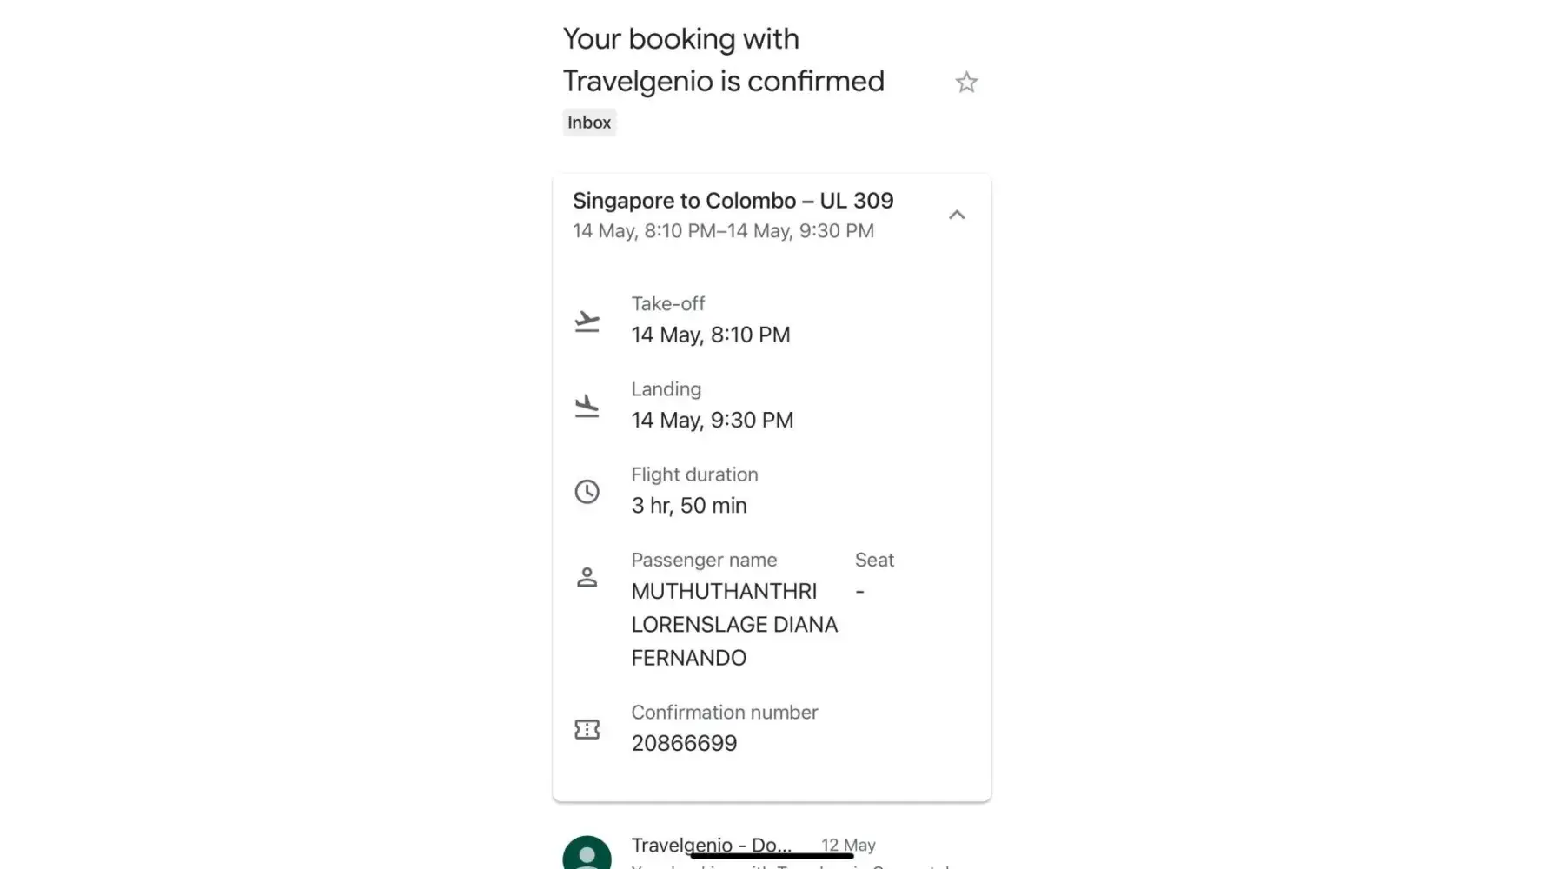Click the Seat column label
The width and height of the screenshot is (1545, 869).
(874, 561)
